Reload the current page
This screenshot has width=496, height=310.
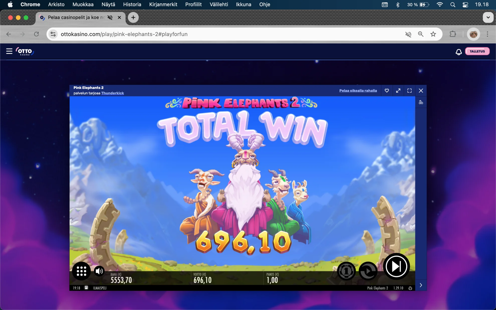[x=37, y=34]
